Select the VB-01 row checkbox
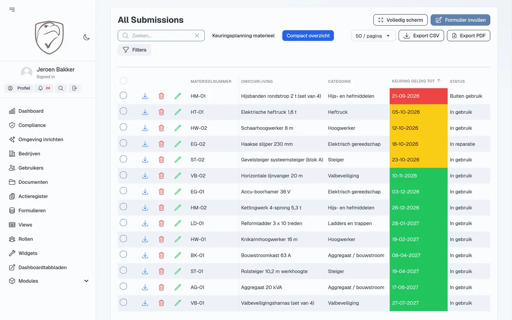The width and height of the screenshot is (512, 320). tap(123, 302)
